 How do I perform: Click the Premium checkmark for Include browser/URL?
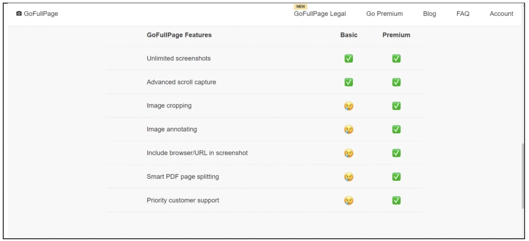[396, 153]
